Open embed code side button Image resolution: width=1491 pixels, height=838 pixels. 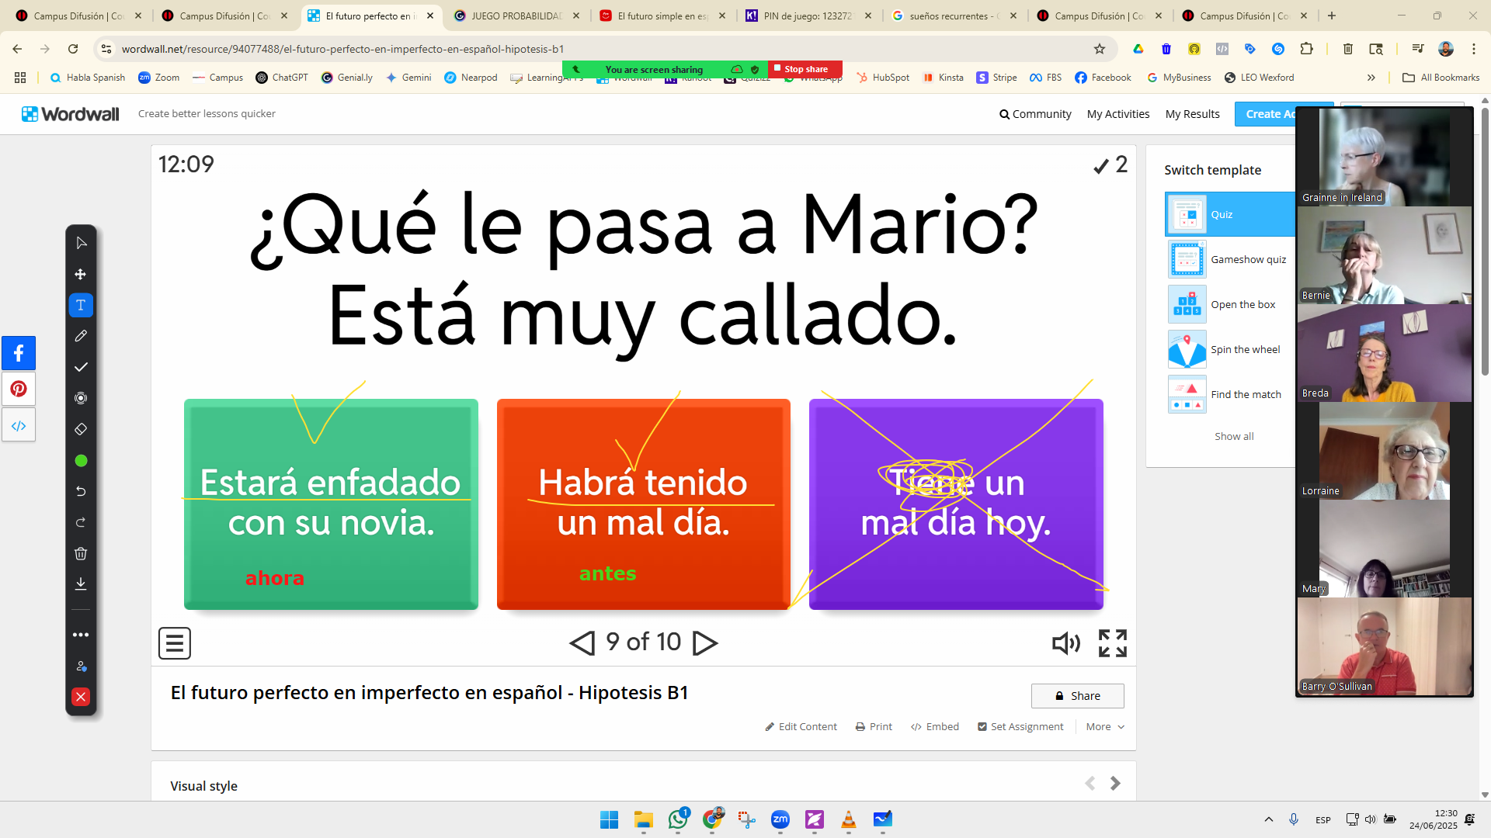[19, 425]
